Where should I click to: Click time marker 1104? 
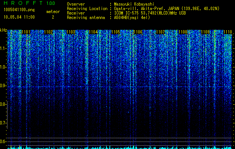click(93, 32)
